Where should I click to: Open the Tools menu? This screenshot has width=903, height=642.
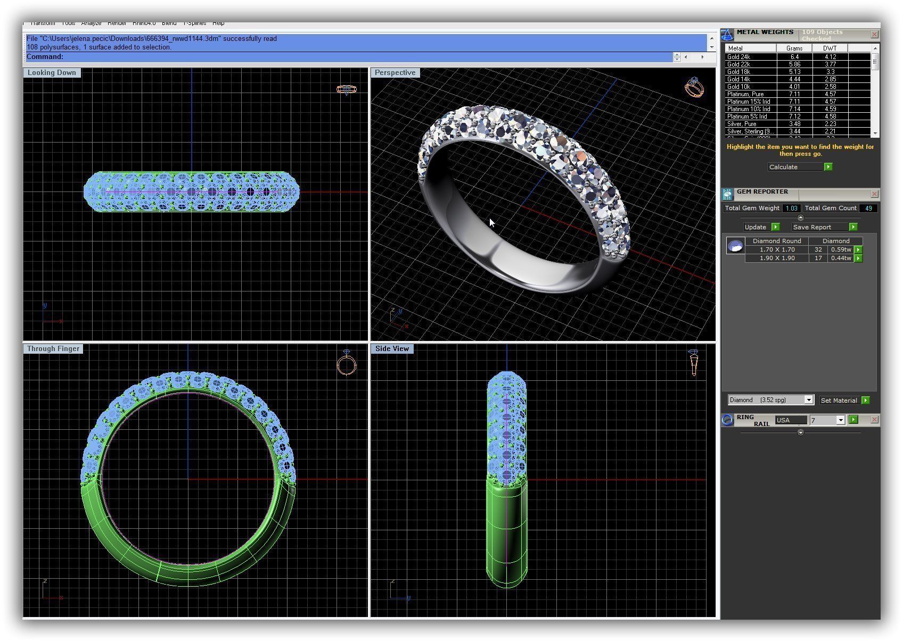(68, 23)
